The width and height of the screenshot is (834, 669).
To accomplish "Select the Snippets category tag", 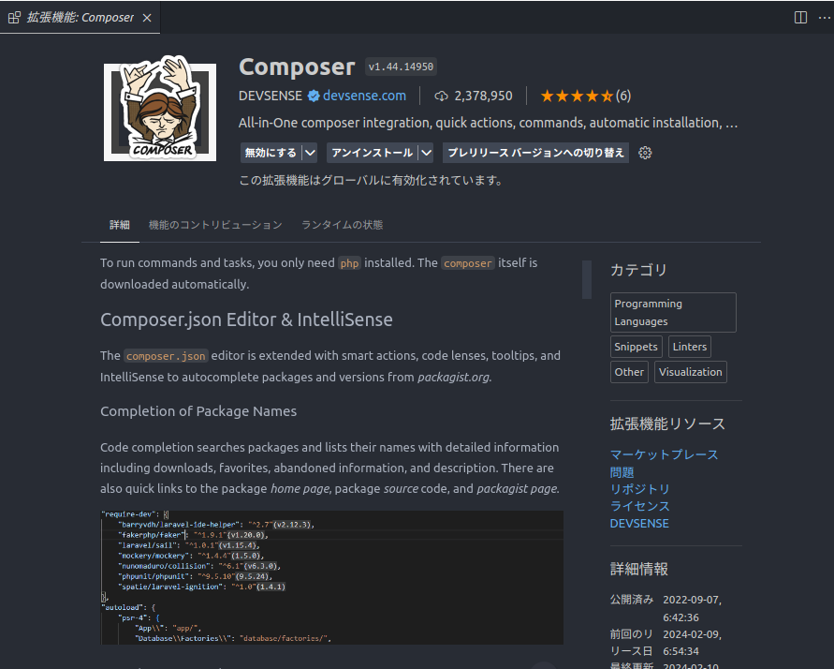I will click(636, 347).
